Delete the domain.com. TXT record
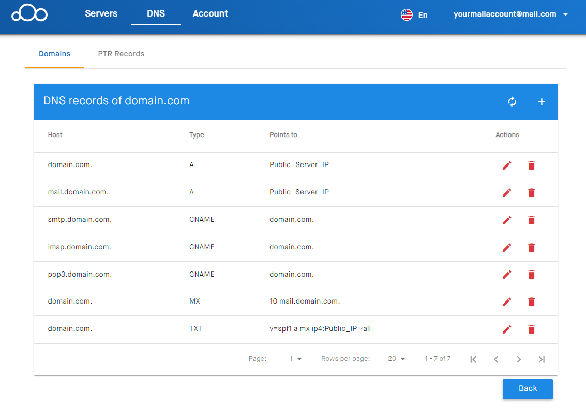Image resolution: width=586 pixels, height=408 pixels. coord(531,329)
